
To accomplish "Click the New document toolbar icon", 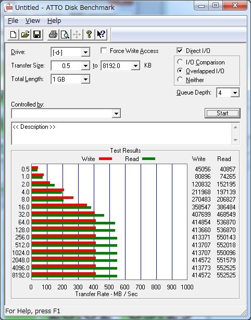I will (x=14, y=34).
